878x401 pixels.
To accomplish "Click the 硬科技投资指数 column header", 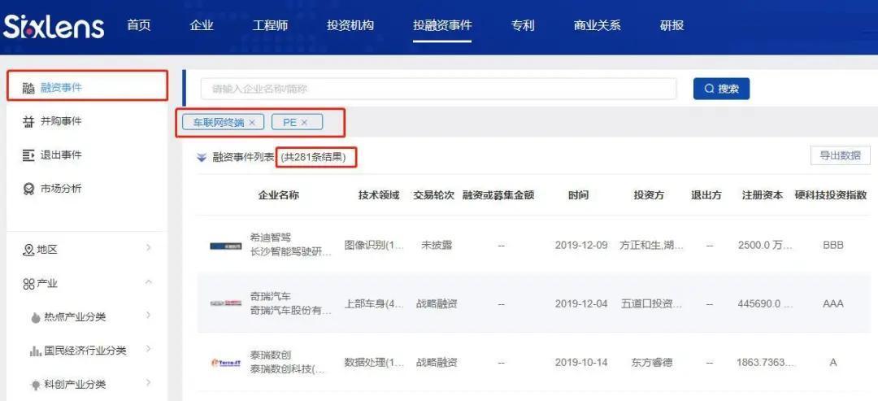I will pos(831,195).
